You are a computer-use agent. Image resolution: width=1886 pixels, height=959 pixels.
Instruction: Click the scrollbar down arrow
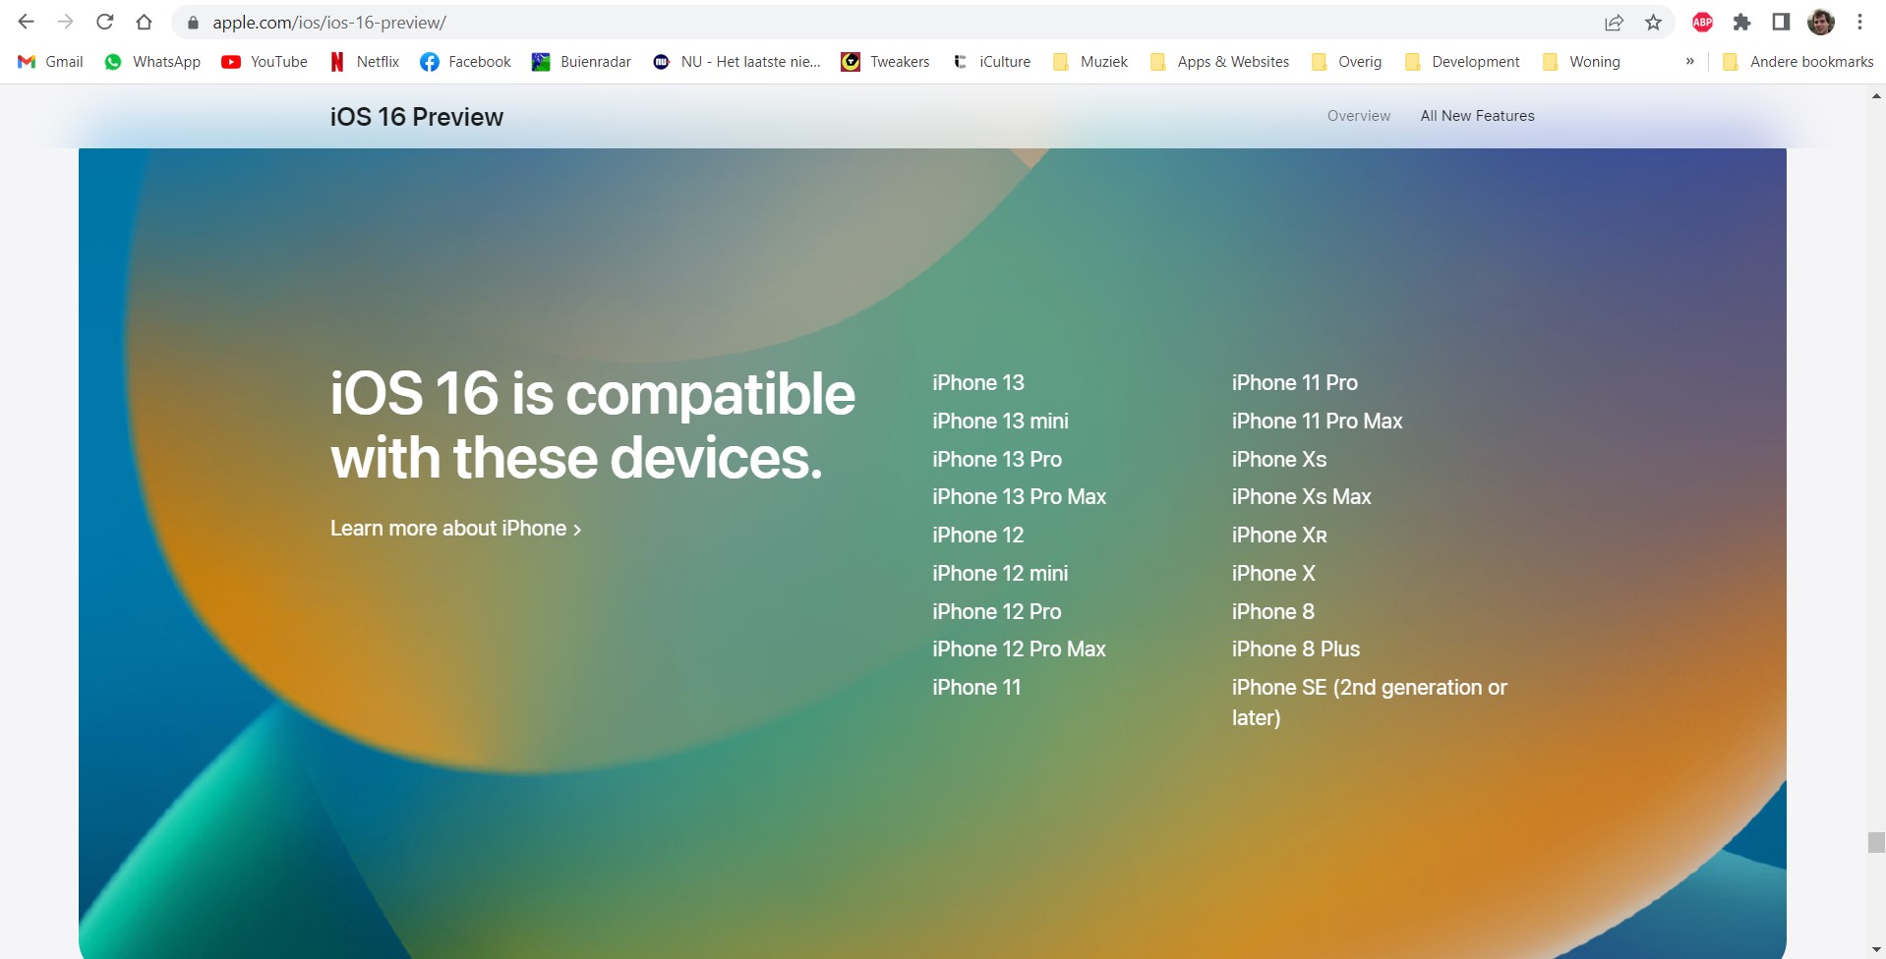[1876, 950]
